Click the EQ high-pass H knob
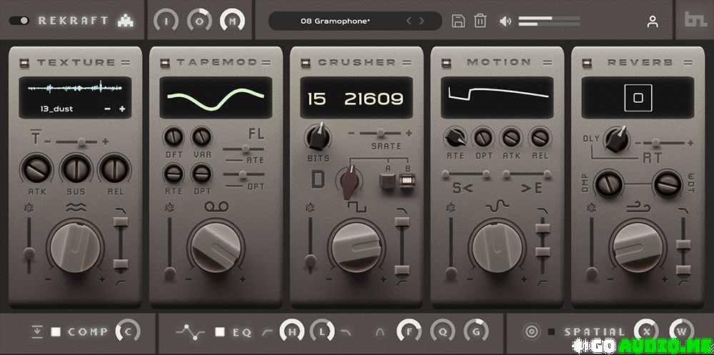 [292, 331]
